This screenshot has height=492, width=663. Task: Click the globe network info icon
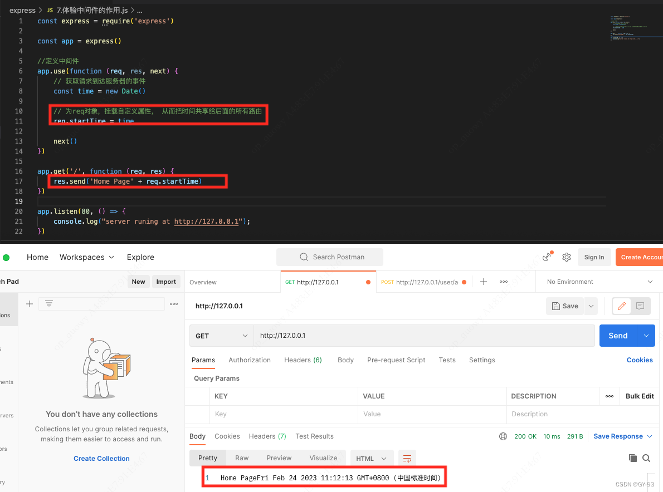point(503,436)
